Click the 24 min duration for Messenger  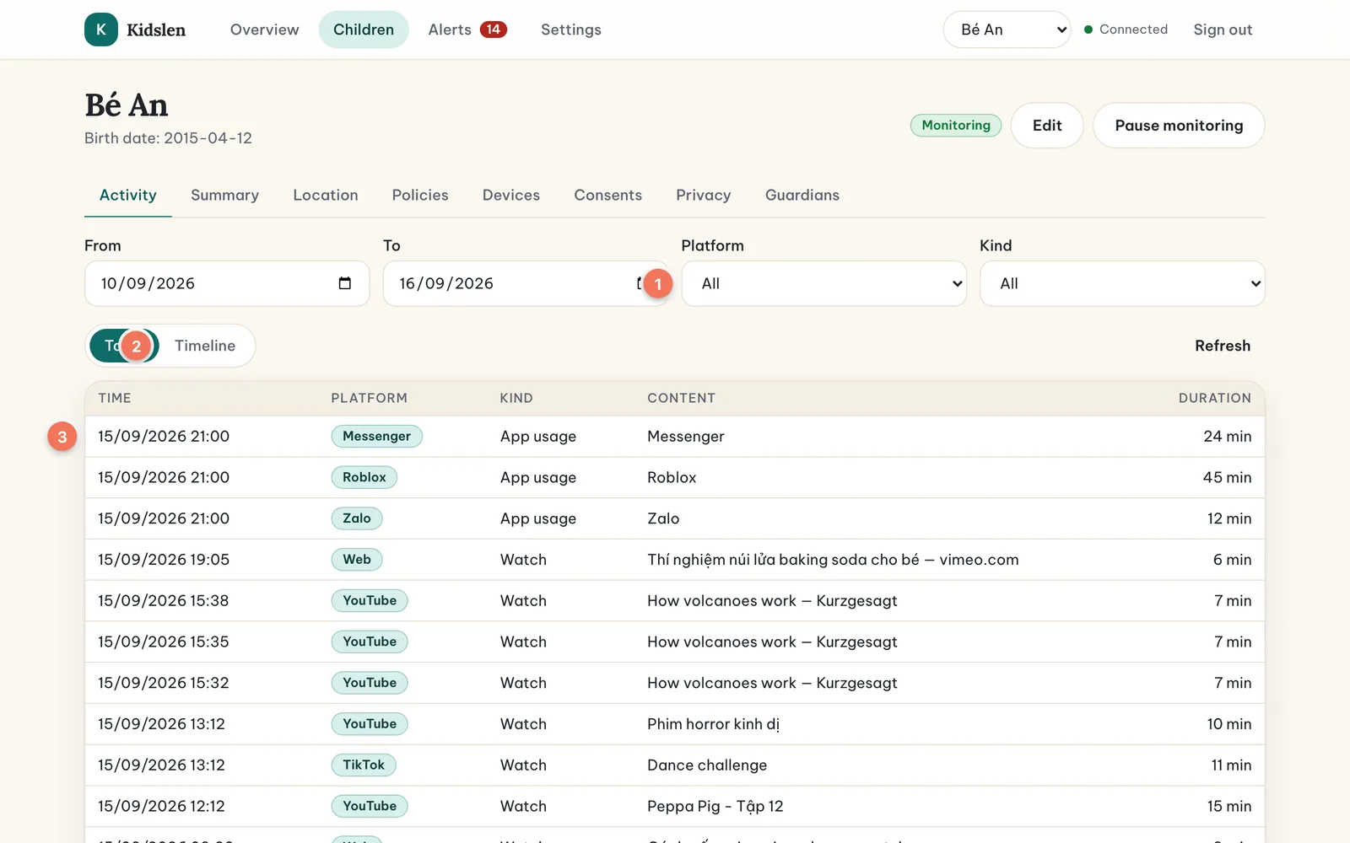pos(1227,437)
